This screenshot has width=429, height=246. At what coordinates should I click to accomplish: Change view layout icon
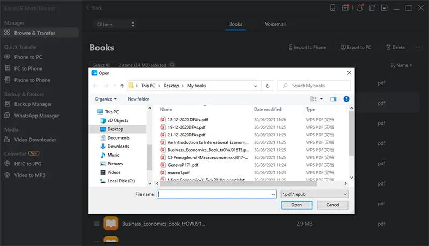pyautogui.click(x=314, y=99)
